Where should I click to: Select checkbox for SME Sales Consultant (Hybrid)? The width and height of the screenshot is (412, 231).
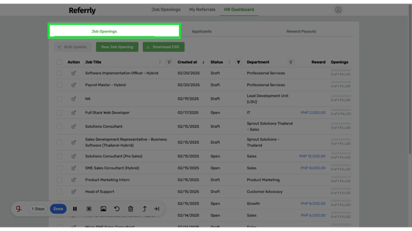(60, 168)
